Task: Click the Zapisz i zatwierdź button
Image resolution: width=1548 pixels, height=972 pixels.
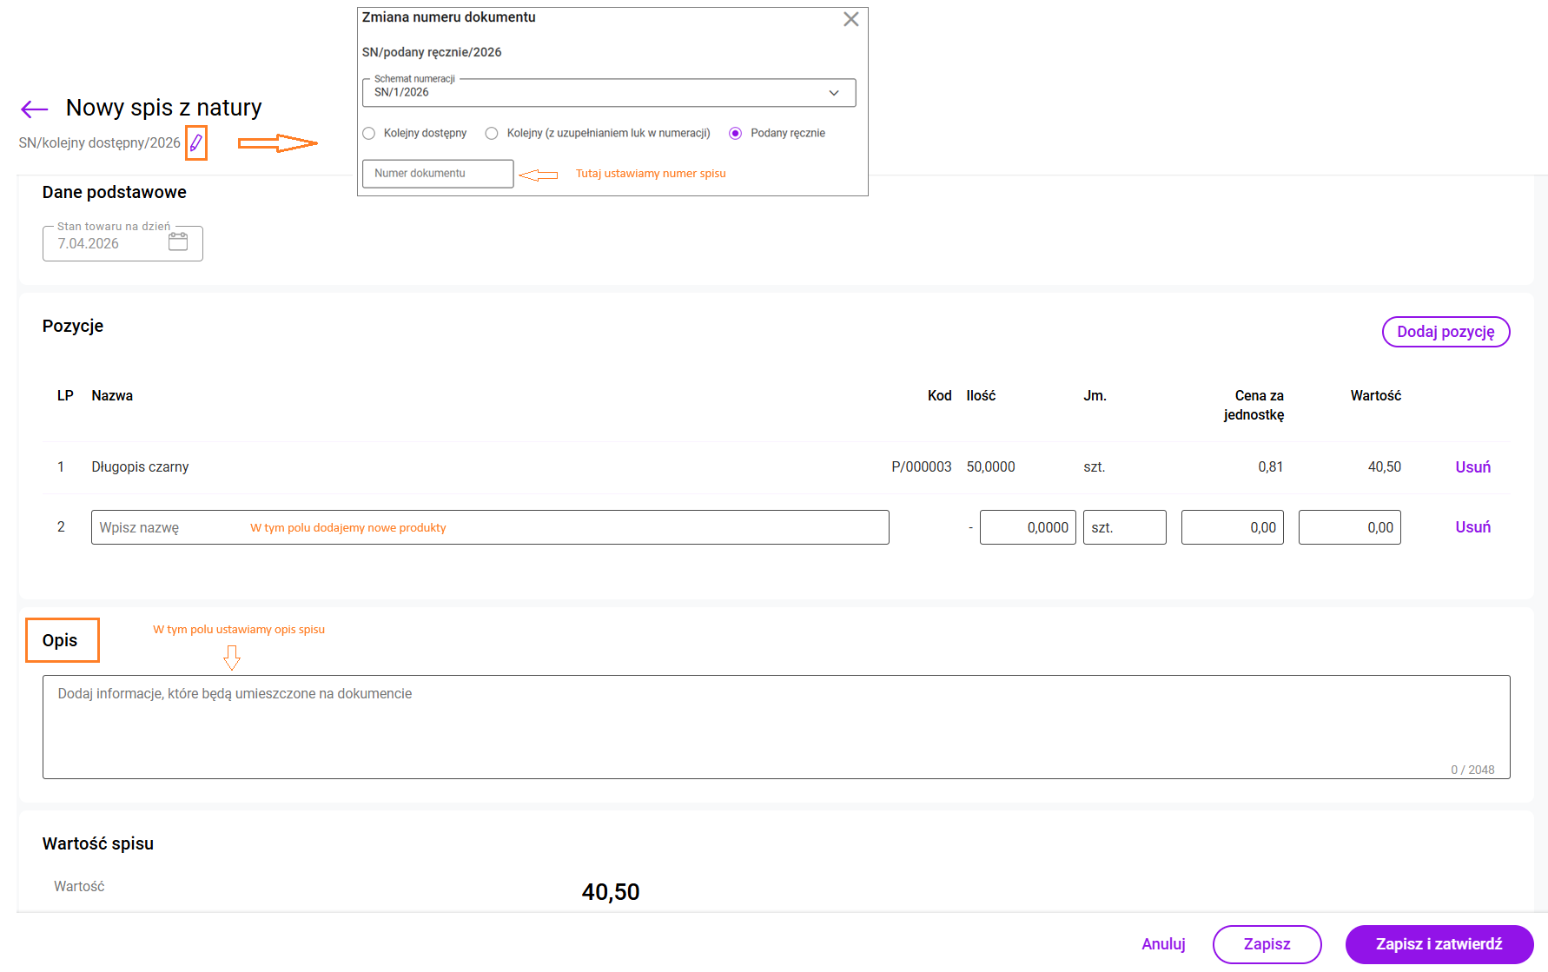Action: tap(1439, 944)
